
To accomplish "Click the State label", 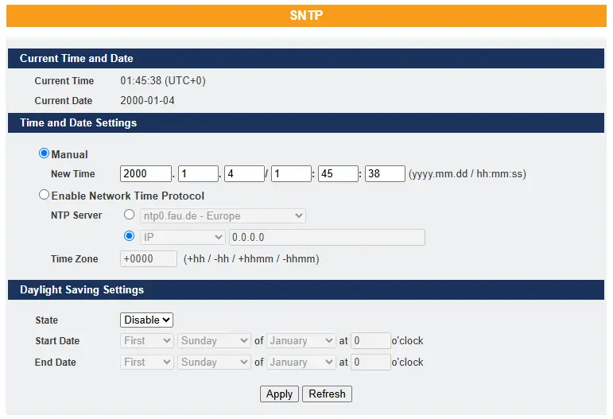I will coord(47,320).
